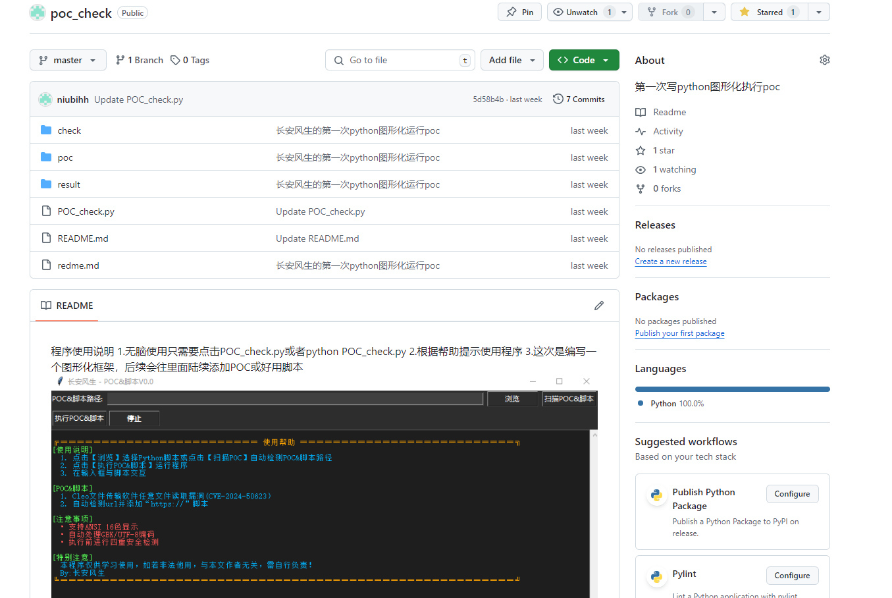Click the repository owner avatar next to poc_check

tap(38, 13)
